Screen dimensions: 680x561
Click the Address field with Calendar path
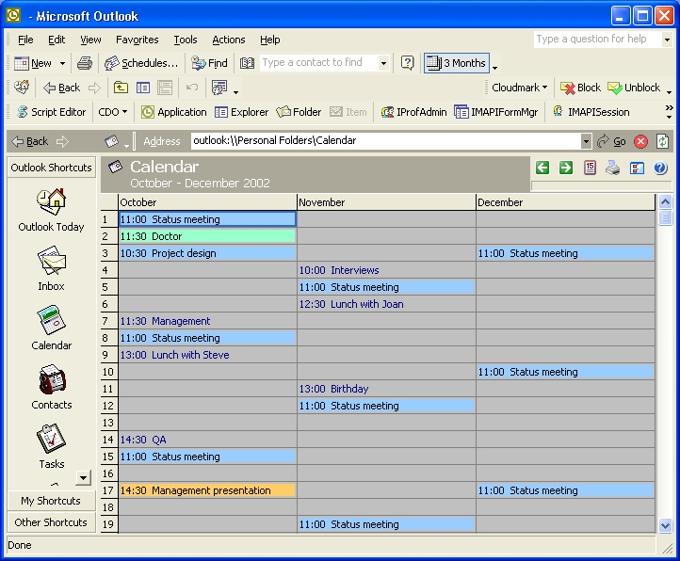[x=386, y=141]
